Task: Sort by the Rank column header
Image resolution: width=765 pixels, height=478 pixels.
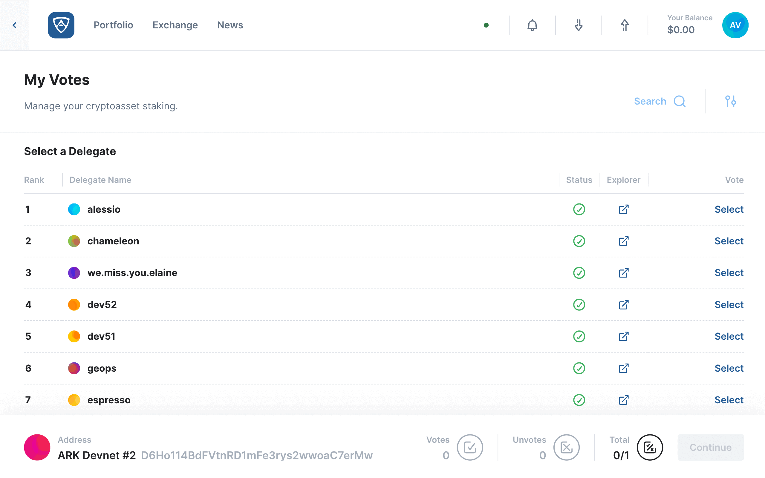Action: tap(34, 180)
